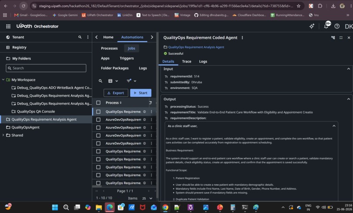Open the Triggers sub-tab
The height and width of the screenshot is (213, 353).
(x=127, y=58)
